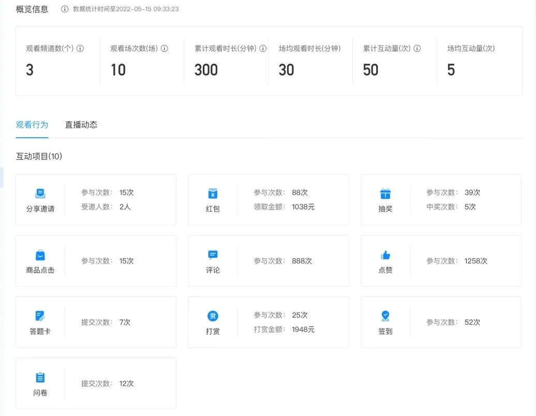
Task: Click the 概览信息 section heading
Action: (x=32, y=9)
